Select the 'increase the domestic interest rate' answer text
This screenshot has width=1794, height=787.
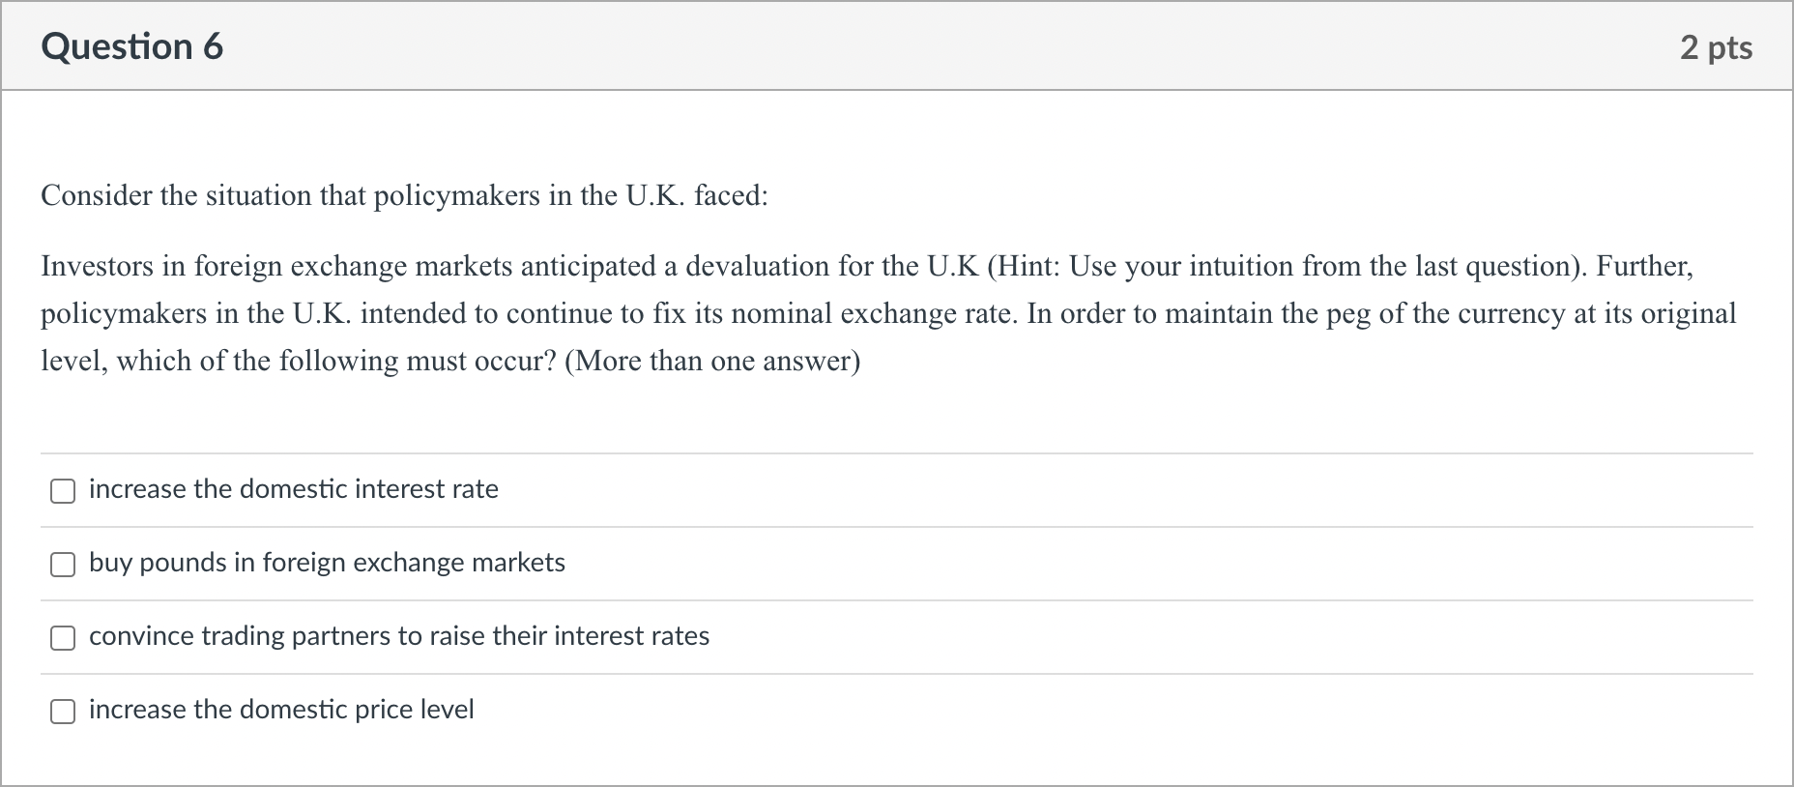tap(293, 489)
